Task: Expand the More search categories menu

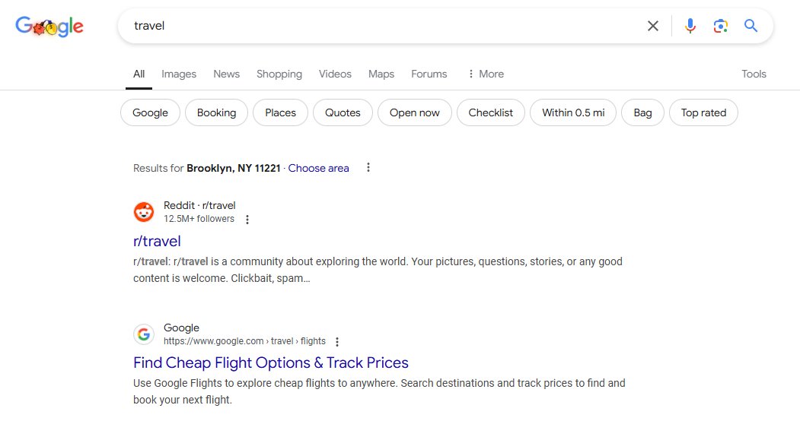Action: (x=486, y=74)
